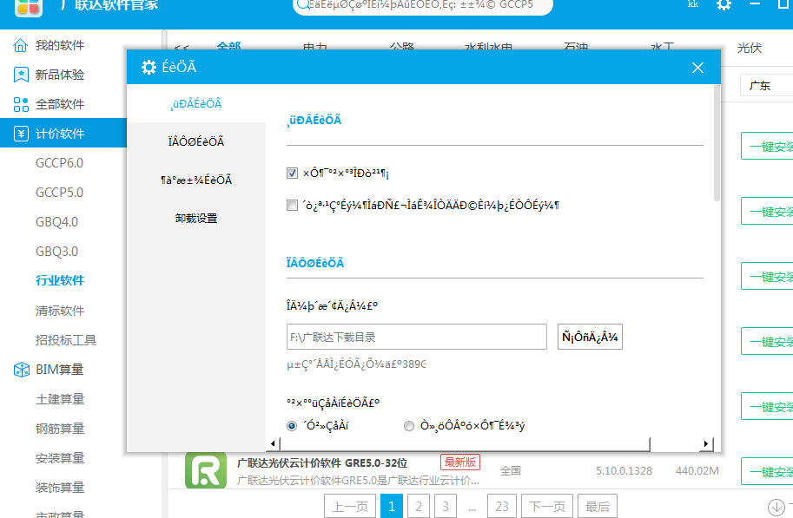Screen dimensions: 793x518
Task: Select GBQ4.0 in the sidebar
Action: point(56,222)
